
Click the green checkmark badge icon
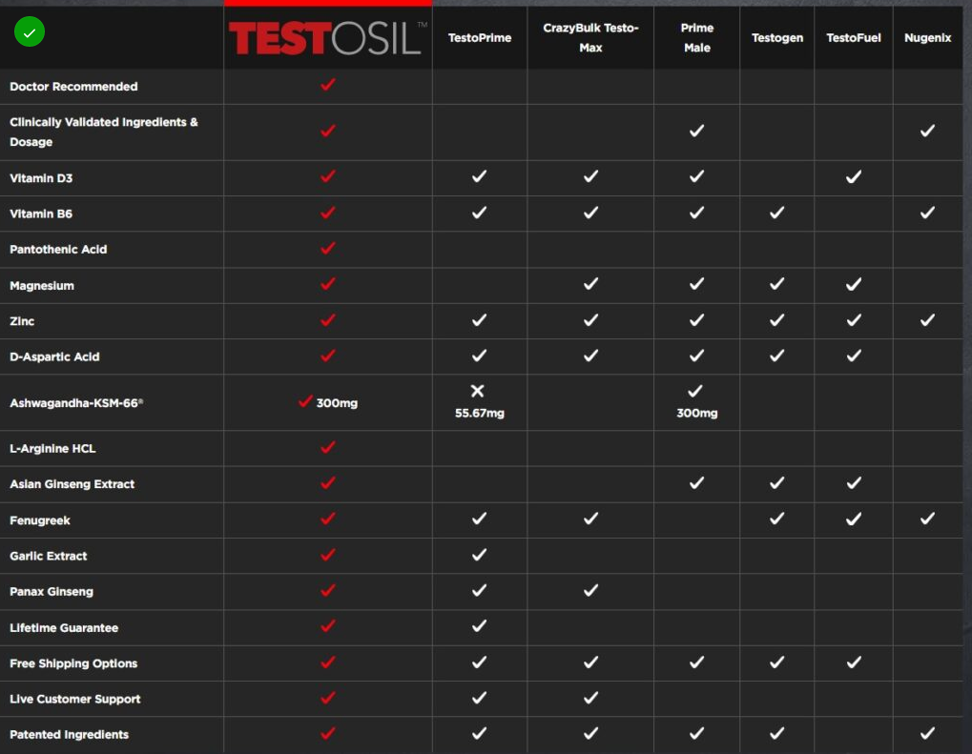point(30,32)
